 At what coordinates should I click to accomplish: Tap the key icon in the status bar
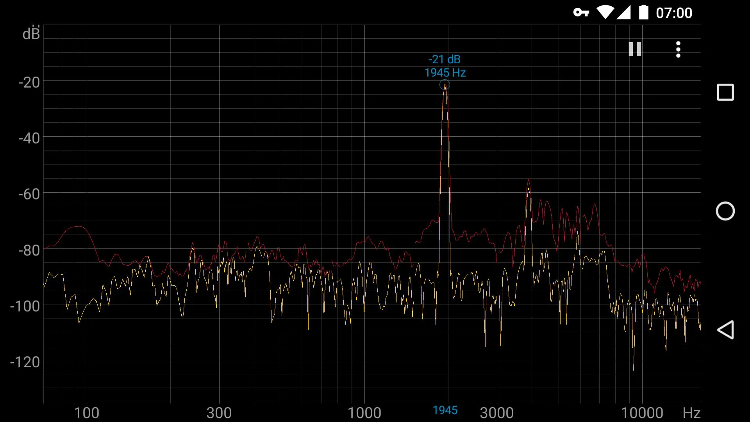(x=581, y=13)
